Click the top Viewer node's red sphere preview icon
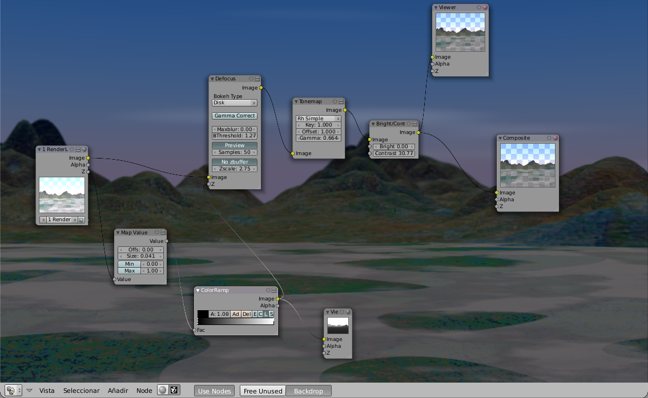Viewport: 648px width, 398px height. 485,7
